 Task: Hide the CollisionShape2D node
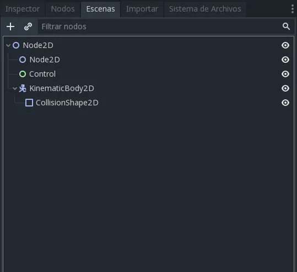[x=285, y=103]
